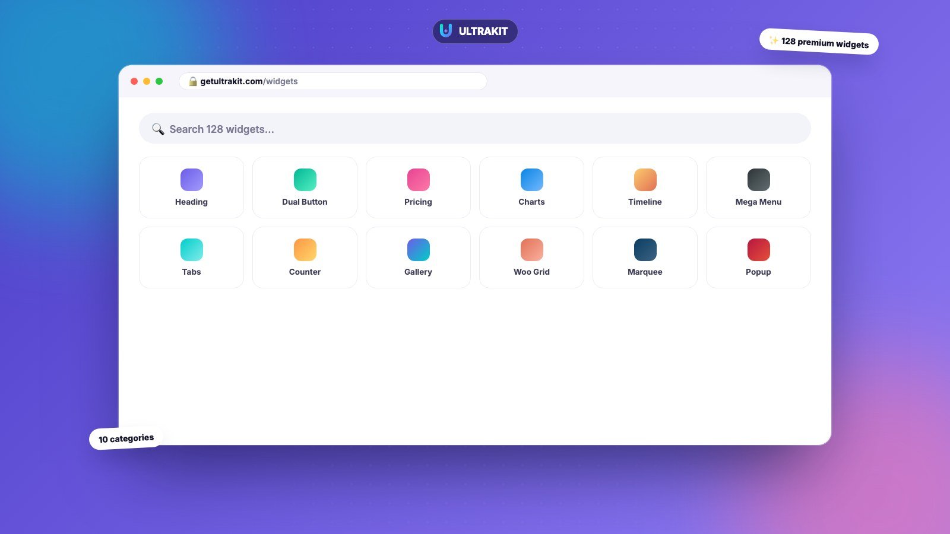Choose the orange Timeline widget icon
Viewport: 950px width, 534px height.
645,180
